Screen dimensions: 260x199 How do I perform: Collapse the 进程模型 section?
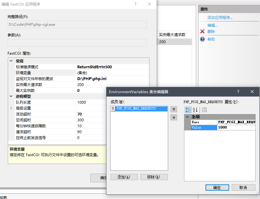[x=11, y=96]
